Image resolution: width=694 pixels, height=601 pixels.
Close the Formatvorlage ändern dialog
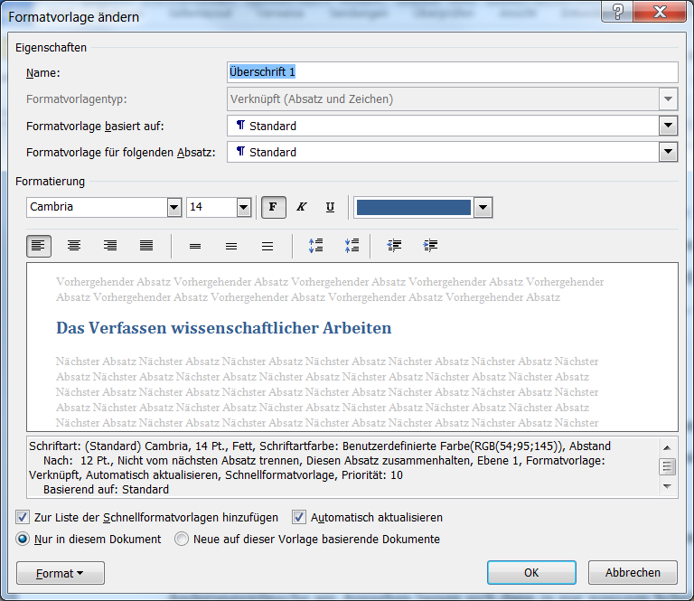point(660,11)
